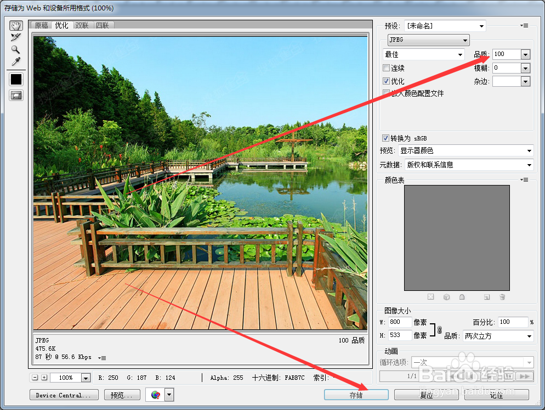Click the 预览 preview button
The height and width of the screenshot is (410, 545).
[x=121, y=395]
